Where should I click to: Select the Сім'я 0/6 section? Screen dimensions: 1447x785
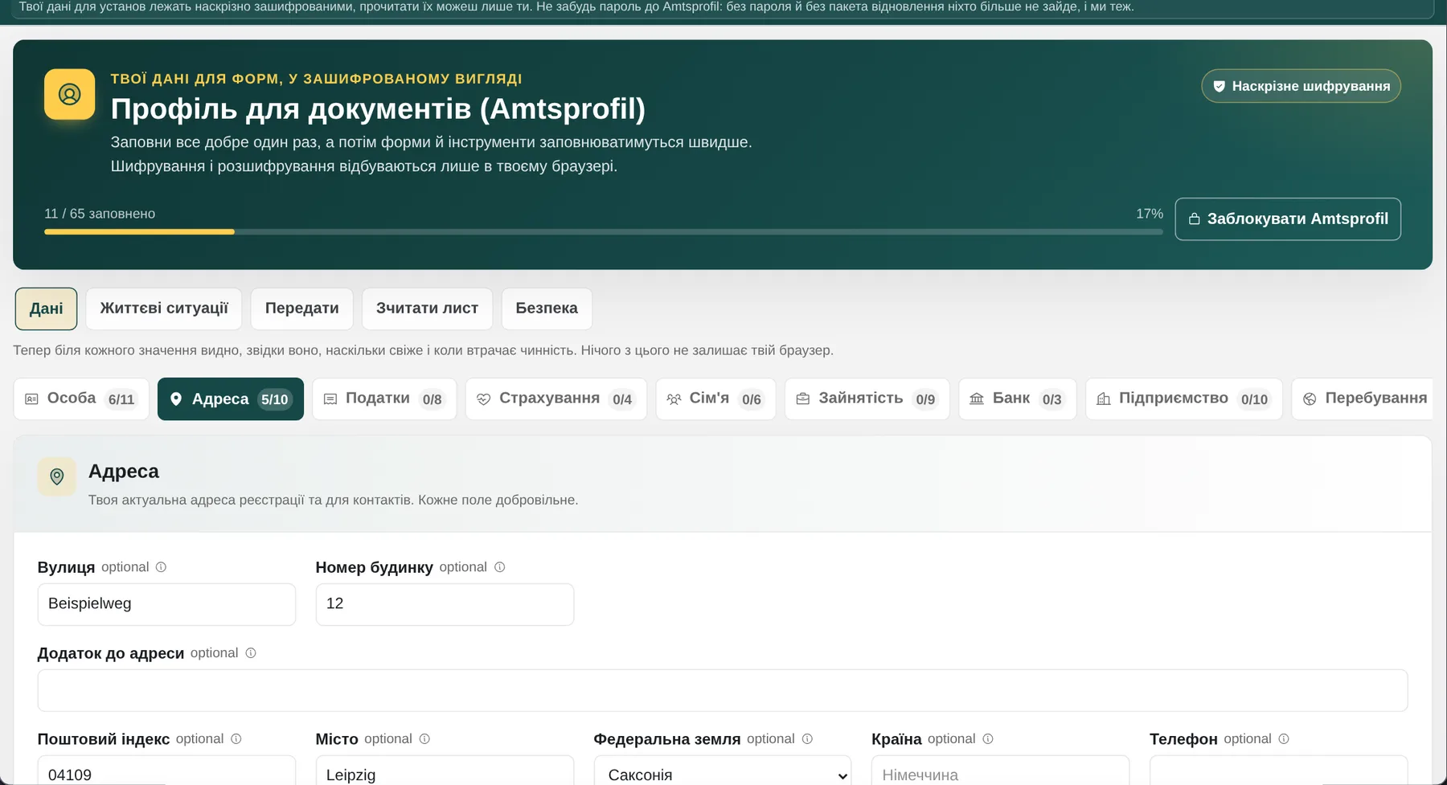pyautogui.click(x=715, y=399)
